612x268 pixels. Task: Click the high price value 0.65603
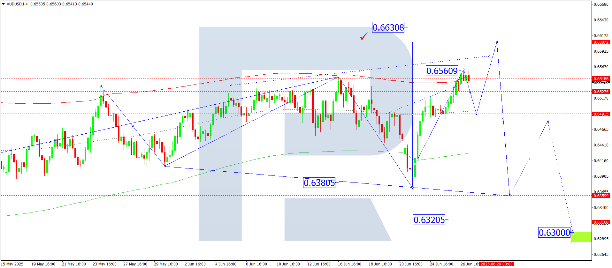point(54,4)
